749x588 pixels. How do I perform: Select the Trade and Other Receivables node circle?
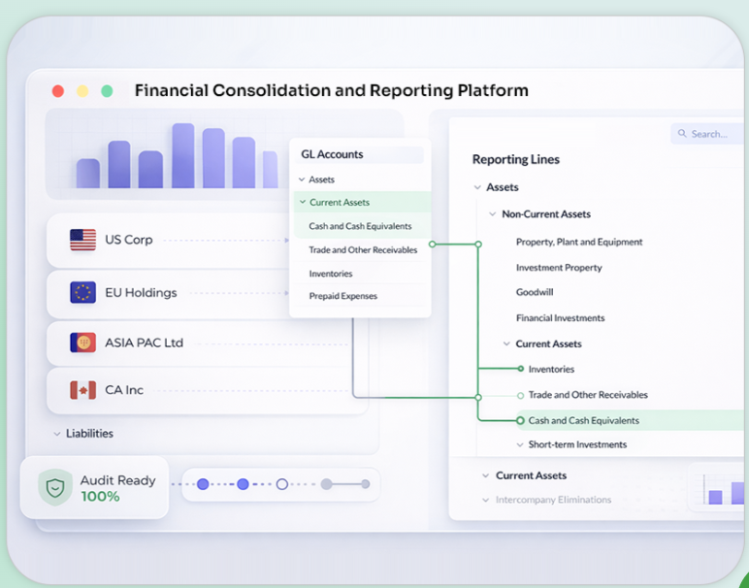point(521,395)
